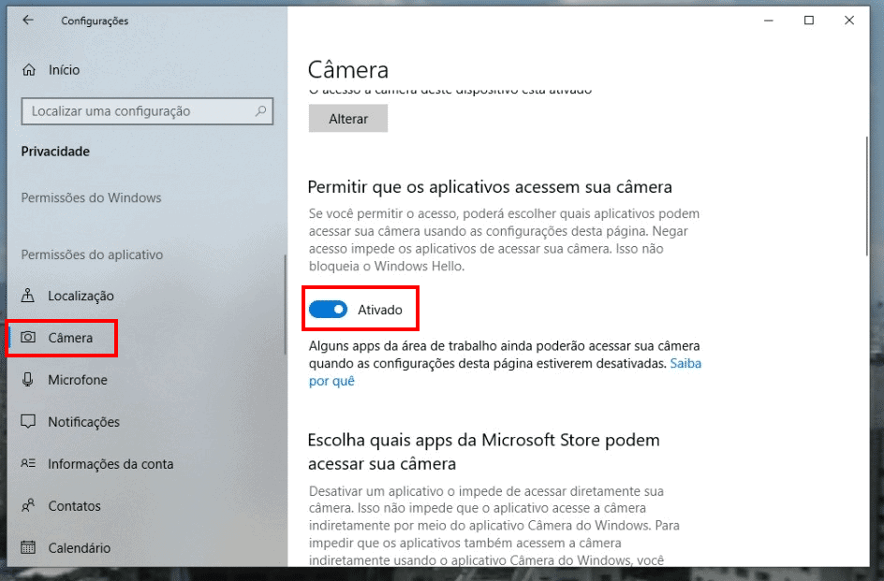Click the sidebar scrollbar thumb
This screenshot has width=884, height=581.
click(x=286, y=304)
